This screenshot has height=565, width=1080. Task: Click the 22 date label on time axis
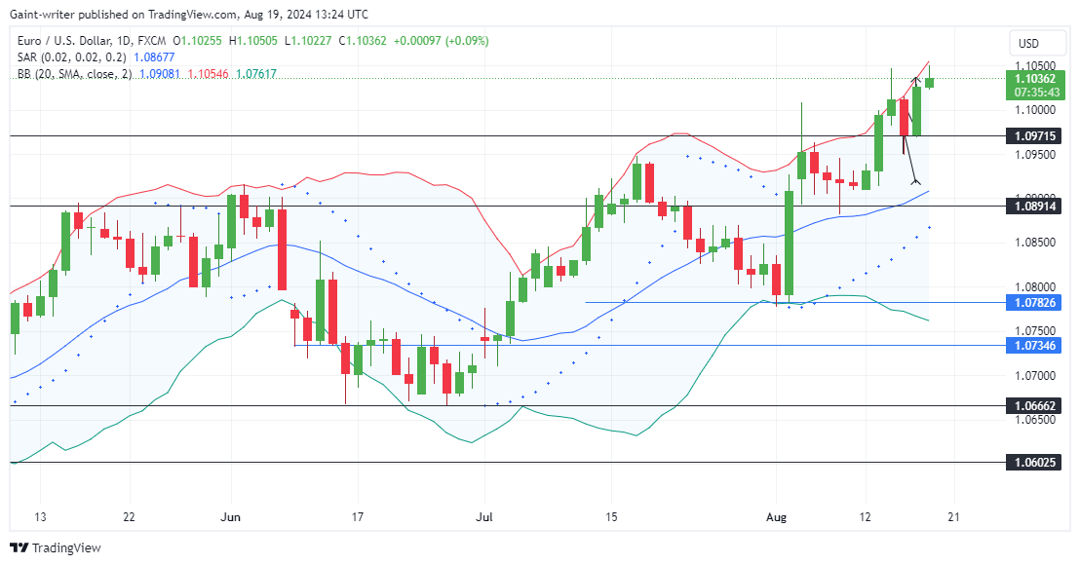129,517
